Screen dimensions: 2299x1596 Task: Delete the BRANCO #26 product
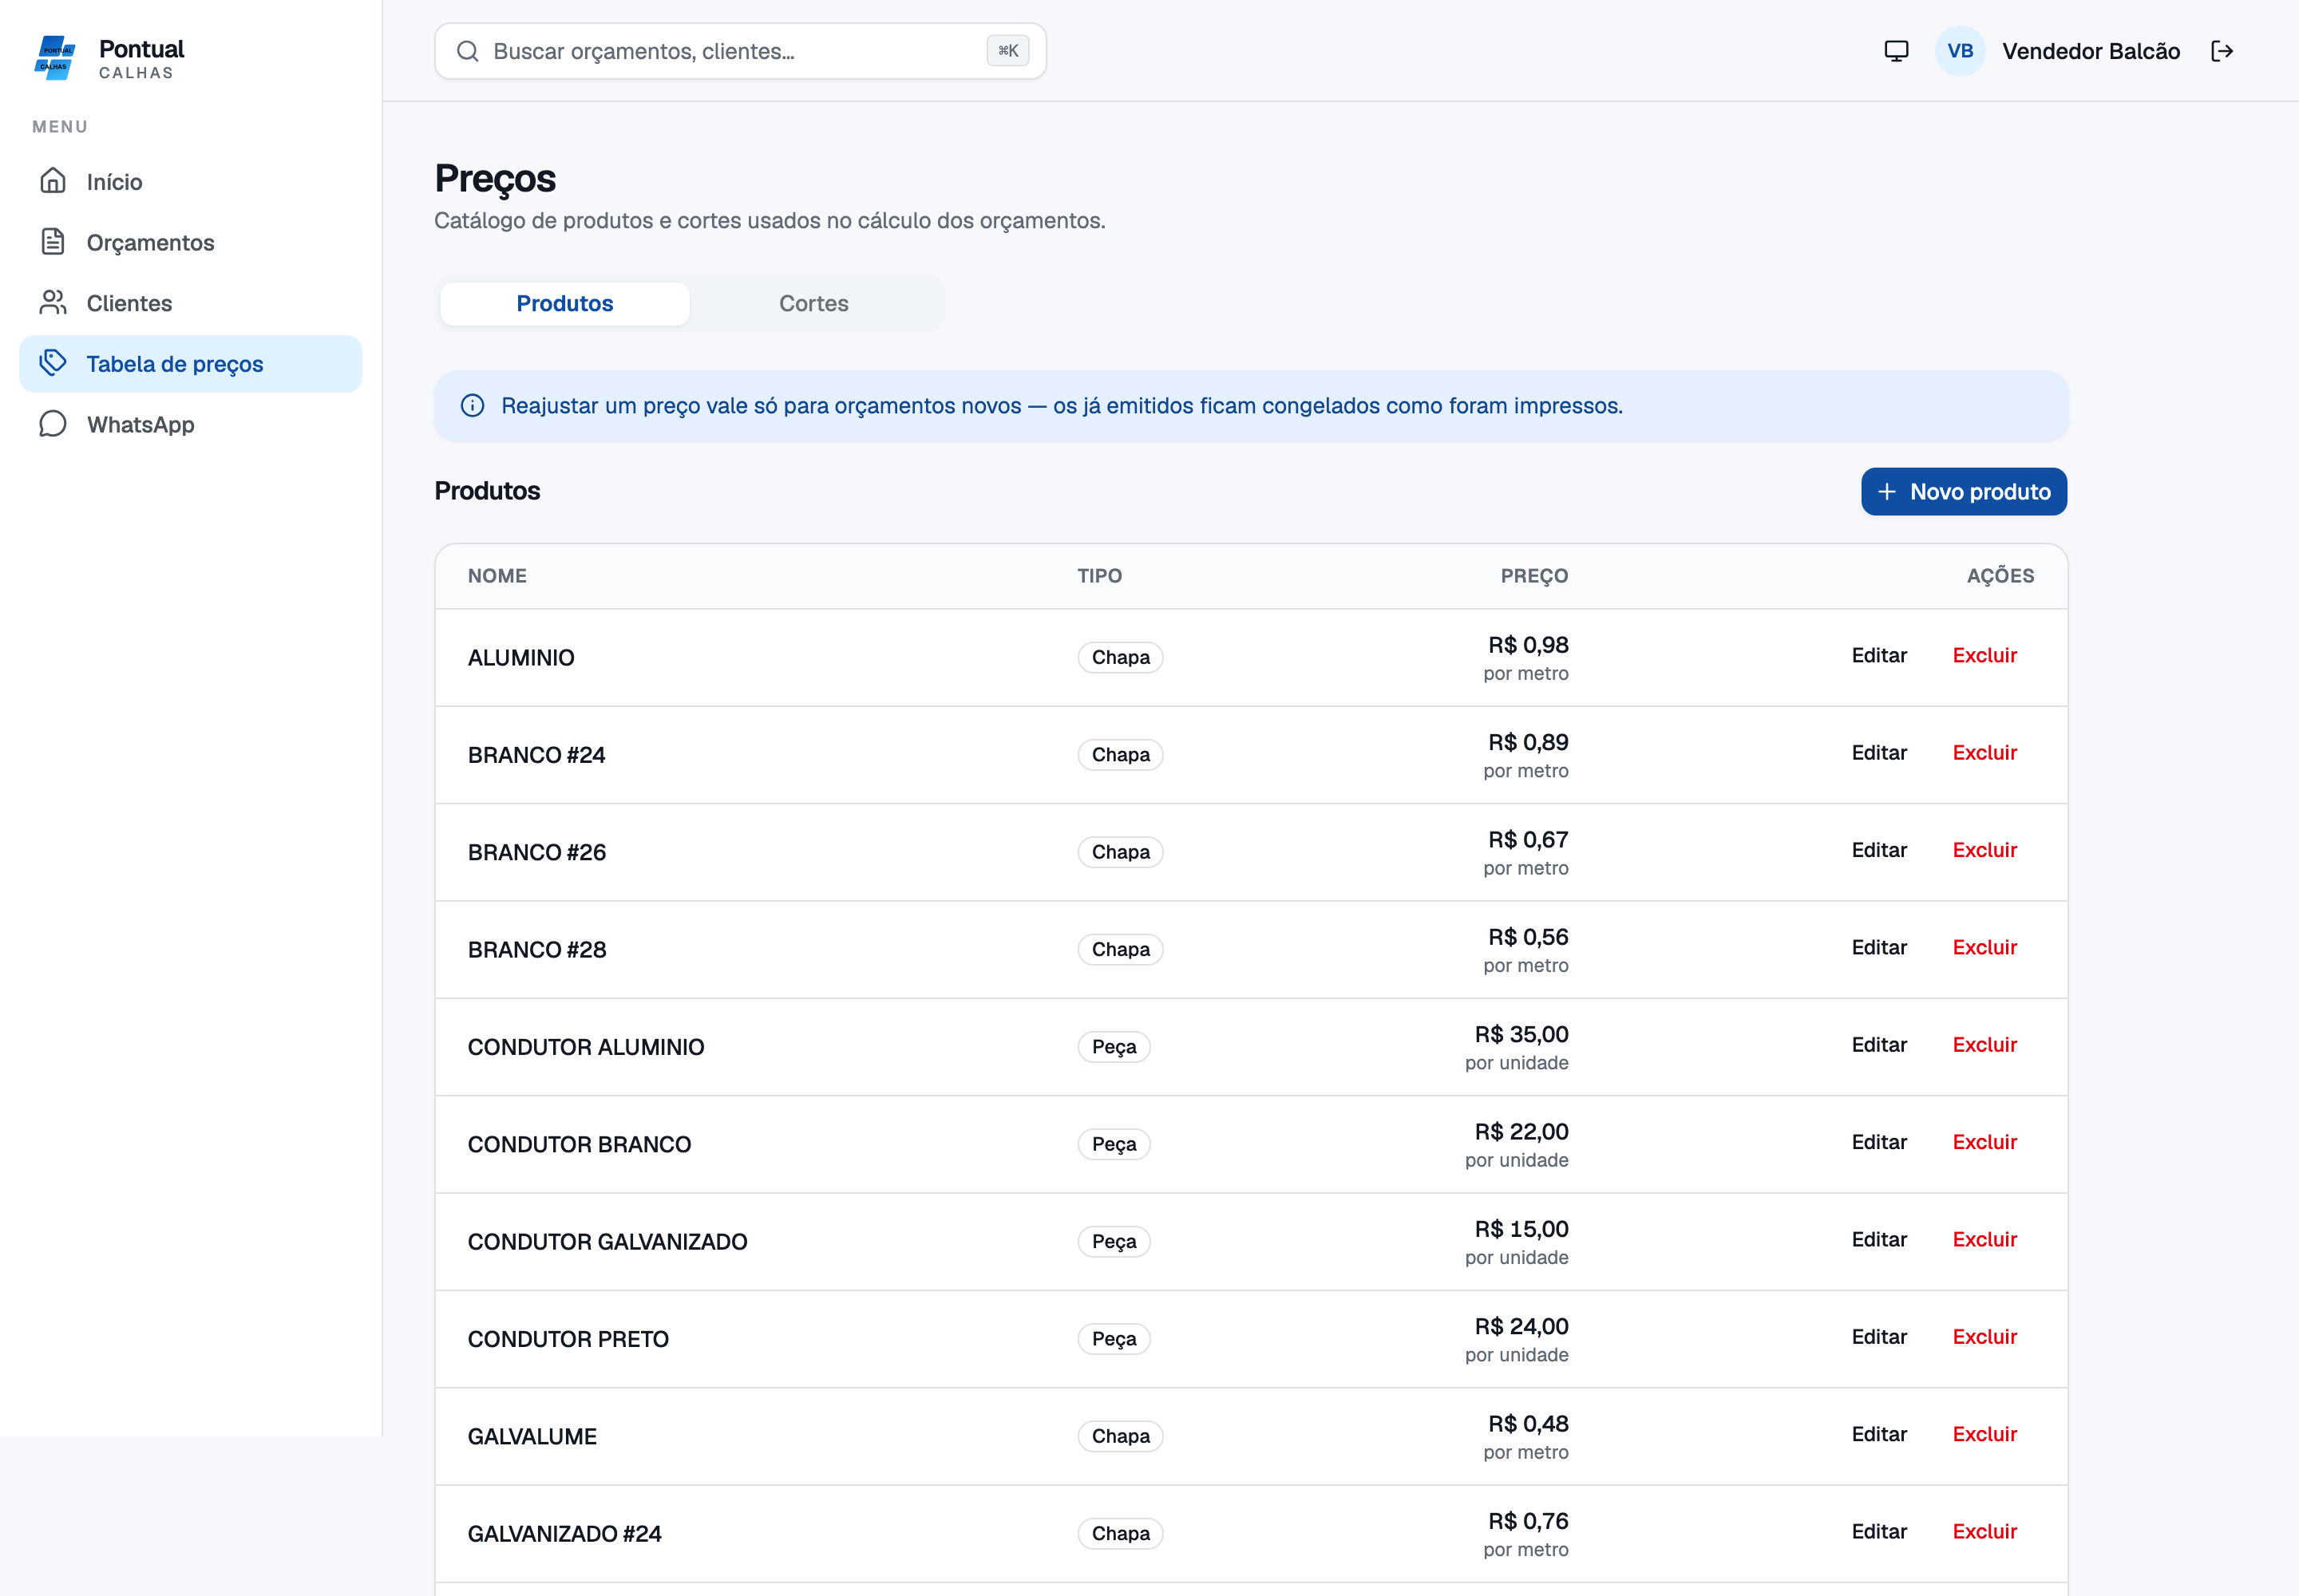pos(1984,850)
